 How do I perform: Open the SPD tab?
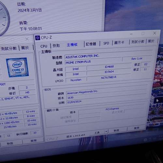pos(106,43)
